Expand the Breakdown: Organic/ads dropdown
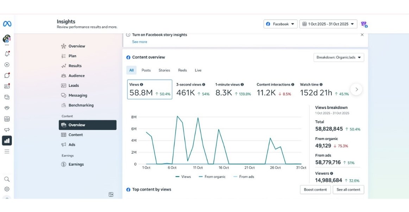The image size is (409, 212). (x=339, y=57)
